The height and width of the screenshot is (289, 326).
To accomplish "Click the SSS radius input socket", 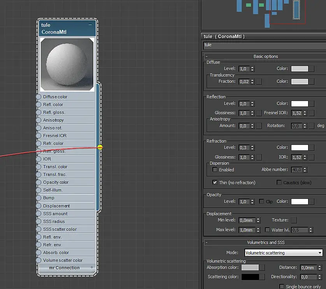I will coord(39,221).
